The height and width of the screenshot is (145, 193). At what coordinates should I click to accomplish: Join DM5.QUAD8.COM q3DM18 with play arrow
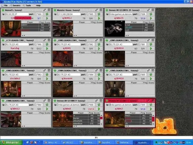tap(151, 79)
